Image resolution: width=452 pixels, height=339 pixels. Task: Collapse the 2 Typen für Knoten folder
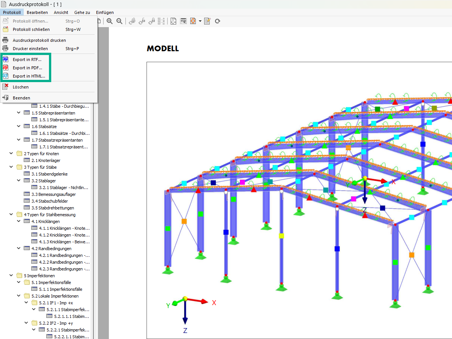(x=11, y=154)
